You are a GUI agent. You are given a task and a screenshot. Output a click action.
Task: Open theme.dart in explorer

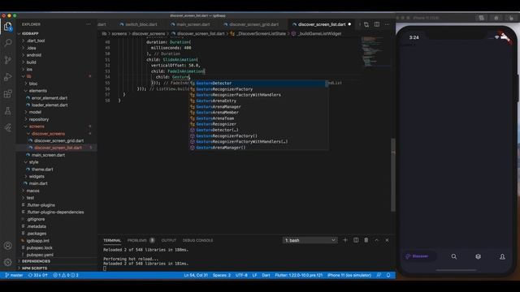[42, 170]
